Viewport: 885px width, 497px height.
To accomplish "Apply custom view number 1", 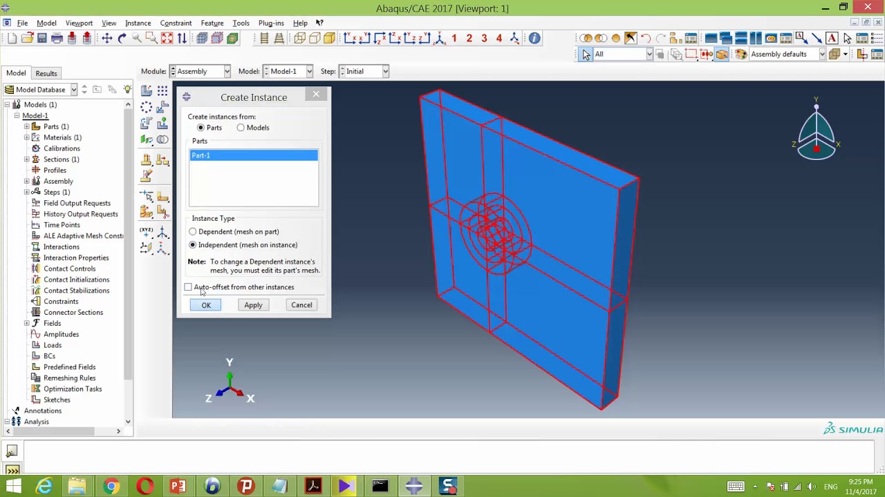I will (x=454, y=39).
